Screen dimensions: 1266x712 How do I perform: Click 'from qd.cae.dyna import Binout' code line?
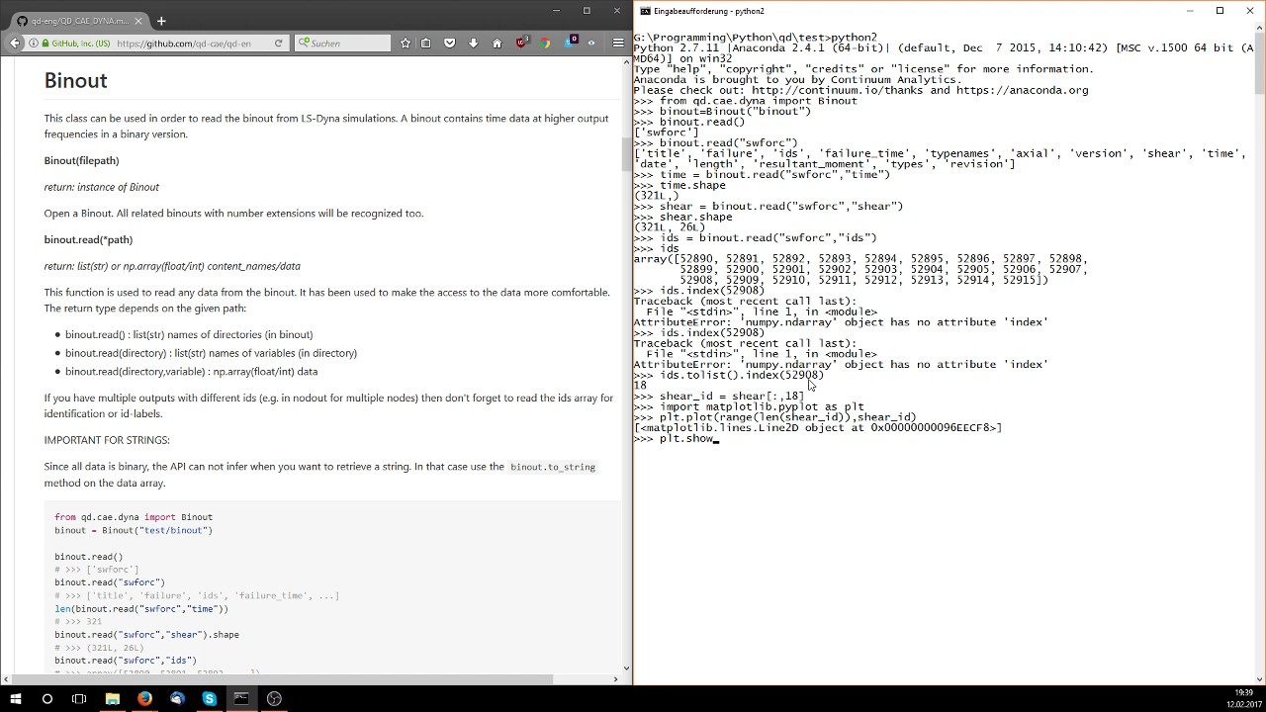click(x=134, y=517)
